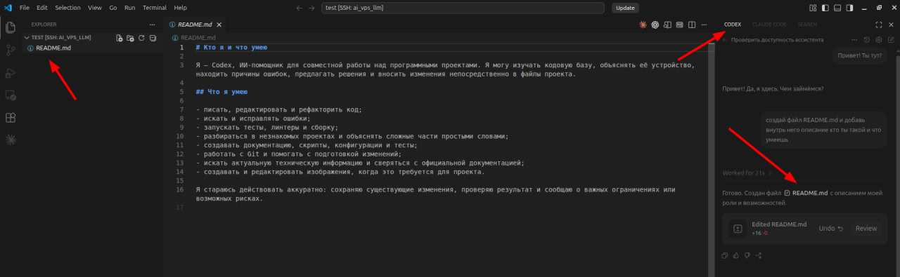The width and height of the screenshot is (900, 277).
Task: Open the Run menu
Action: click(x=129, y=8)
